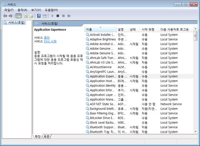Select the Application Infor... service row

139,90
